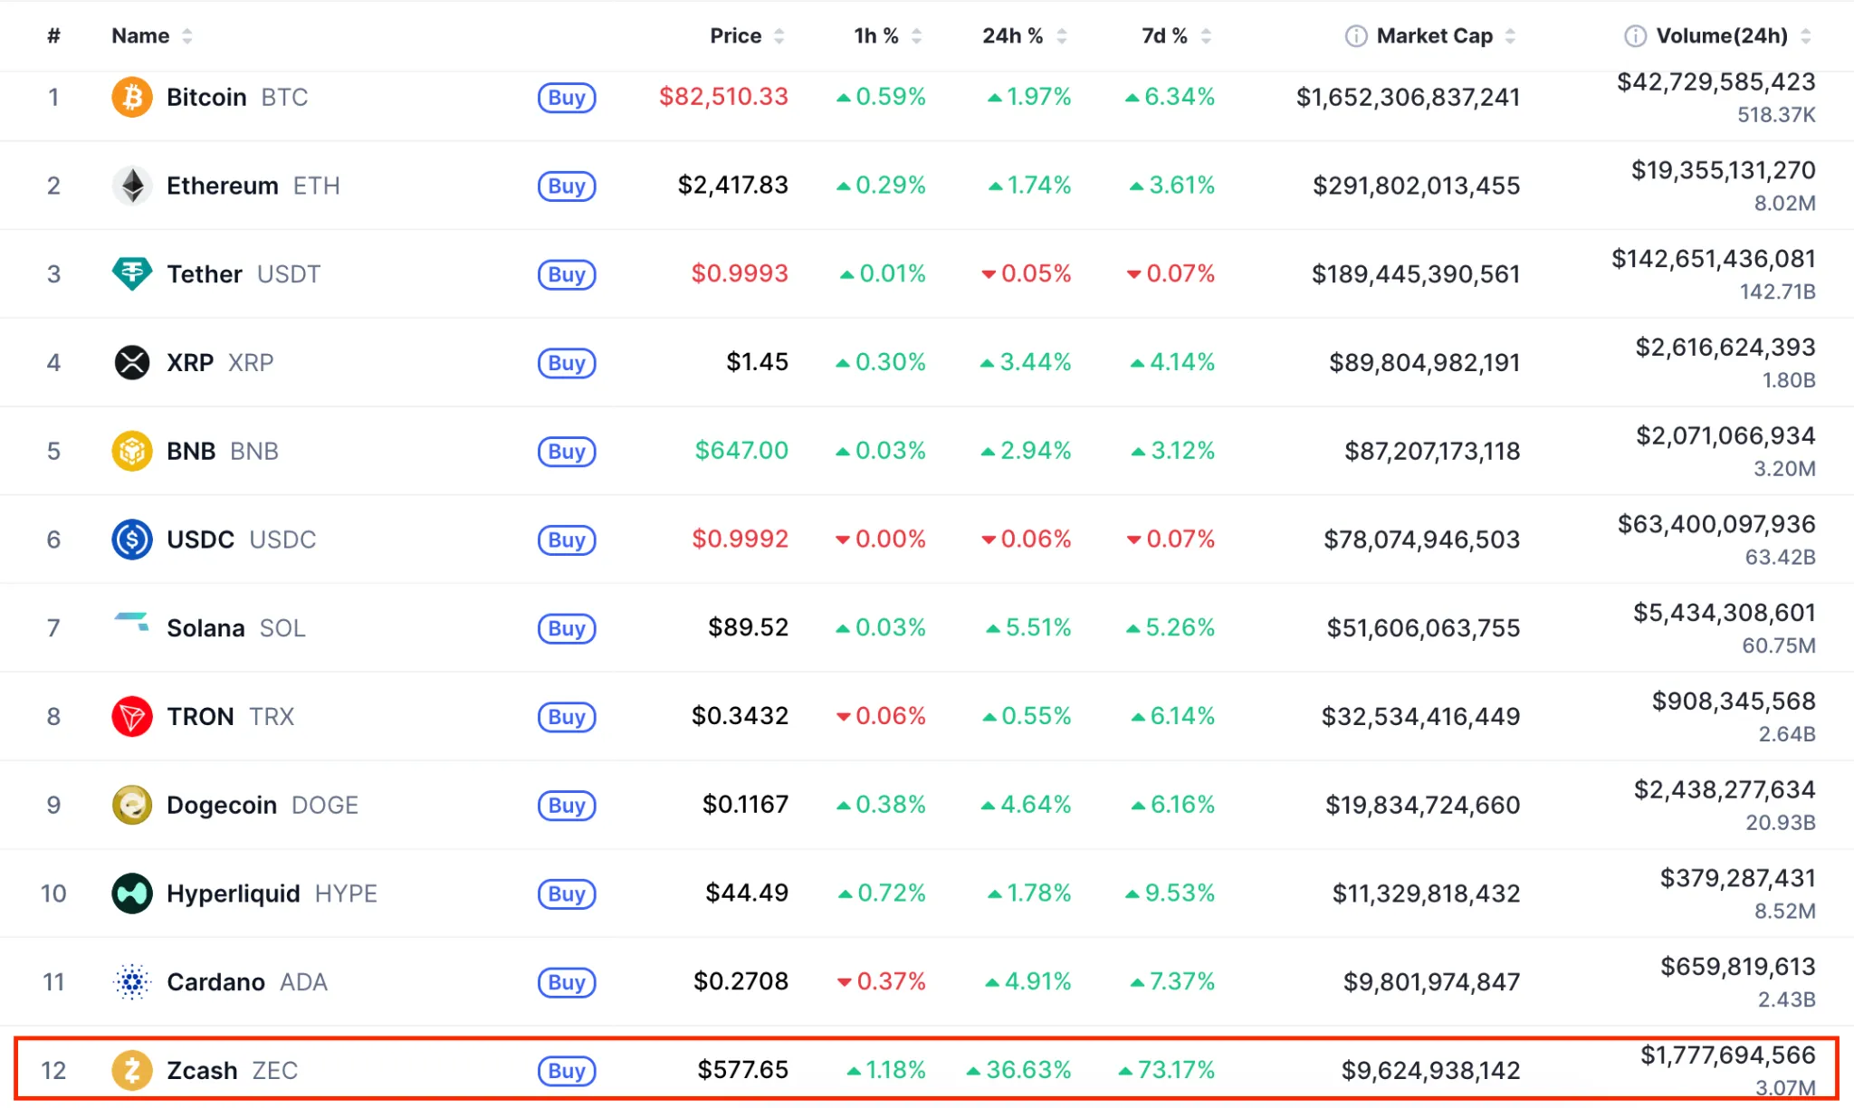The height and width of the screenshot is (1108, 1854).
Task: Click Bitcoin market cap $1,652,306,837,241
Action: pos(1408,97)
